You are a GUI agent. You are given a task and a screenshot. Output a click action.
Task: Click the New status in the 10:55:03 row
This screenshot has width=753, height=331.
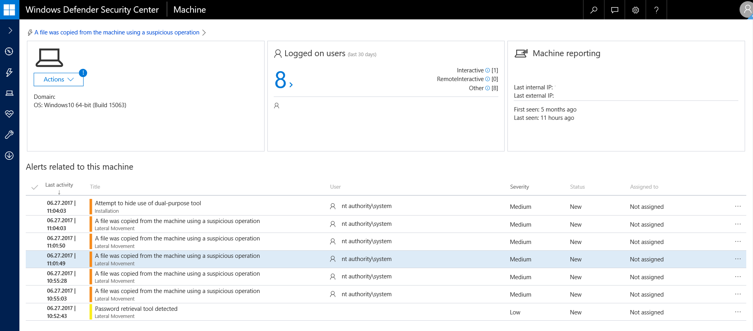(576, 295)
